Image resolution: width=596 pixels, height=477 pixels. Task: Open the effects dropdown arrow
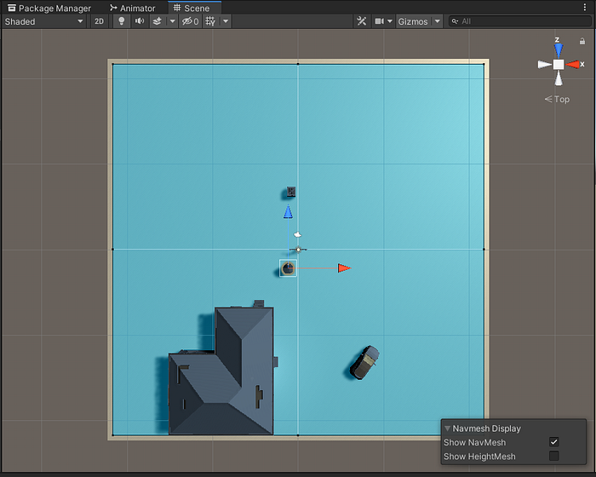click(172, 21)
